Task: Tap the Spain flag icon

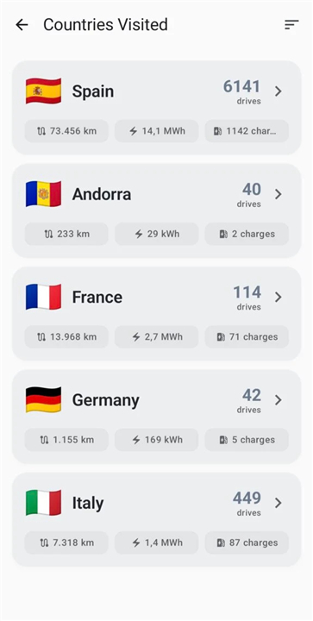Action: click(43, 91)
